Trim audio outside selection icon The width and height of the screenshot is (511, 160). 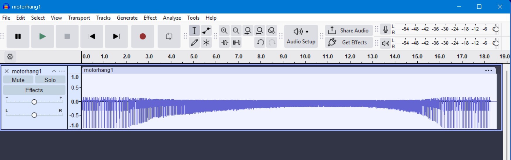[x=224, y=42]
